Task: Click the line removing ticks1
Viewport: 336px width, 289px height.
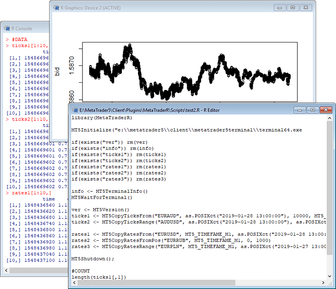Action: tap(119, 155)
